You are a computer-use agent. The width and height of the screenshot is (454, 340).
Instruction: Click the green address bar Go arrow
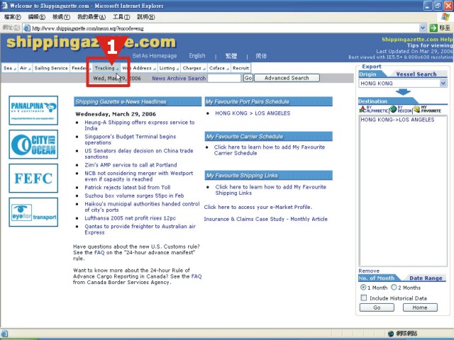433,28
